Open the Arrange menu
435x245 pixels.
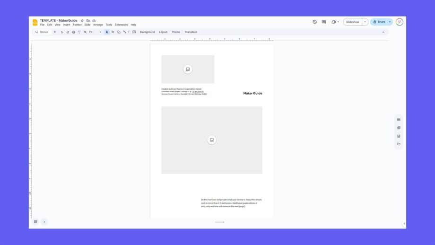[x=98, y=25]
